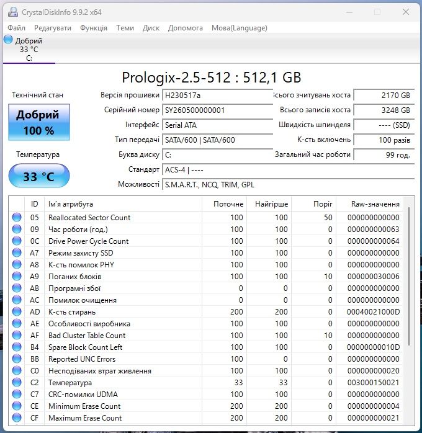Image resolution: width=422 pixels, height=433 pixels.
Task: Click the Тип передачі field SATA/600
Action: click(218, 140)
